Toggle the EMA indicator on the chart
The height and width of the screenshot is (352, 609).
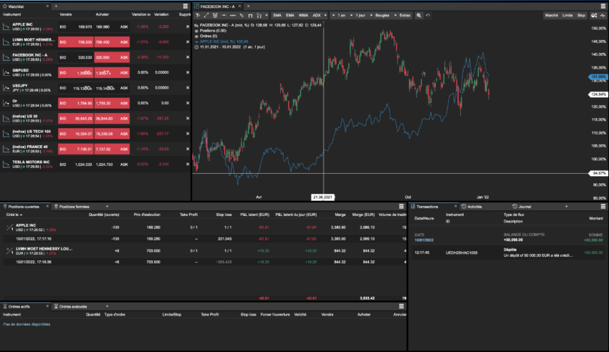(289, 15)
